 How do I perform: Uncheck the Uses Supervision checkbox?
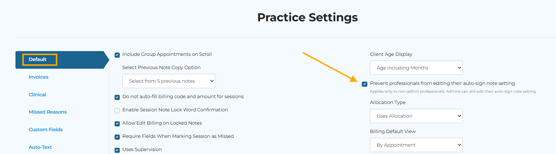click(x=117, y=150)
